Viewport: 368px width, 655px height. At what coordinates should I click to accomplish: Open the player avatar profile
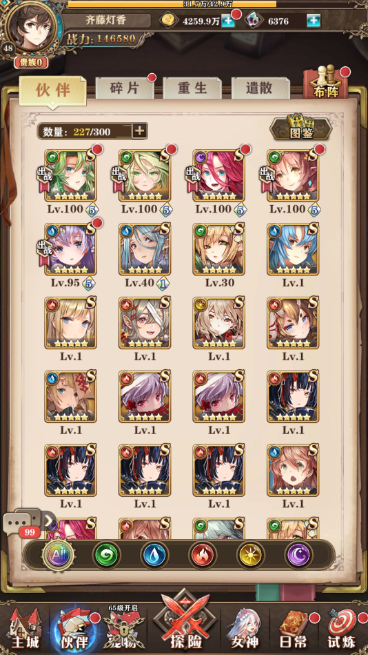[x=32, y=26]
